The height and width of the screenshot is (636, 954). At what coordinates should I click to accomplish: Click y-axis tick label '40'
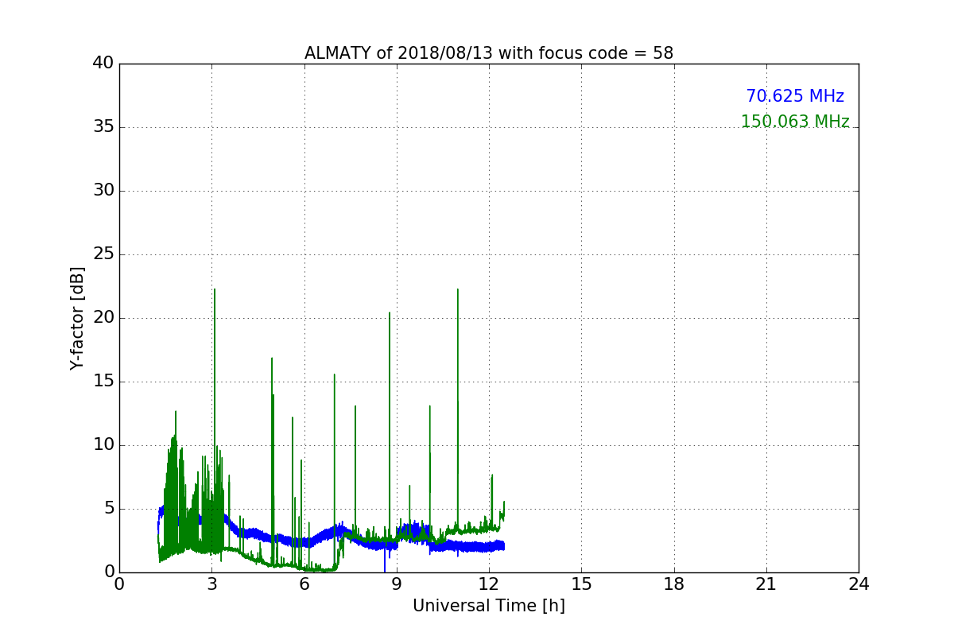(x=103, y=63)
